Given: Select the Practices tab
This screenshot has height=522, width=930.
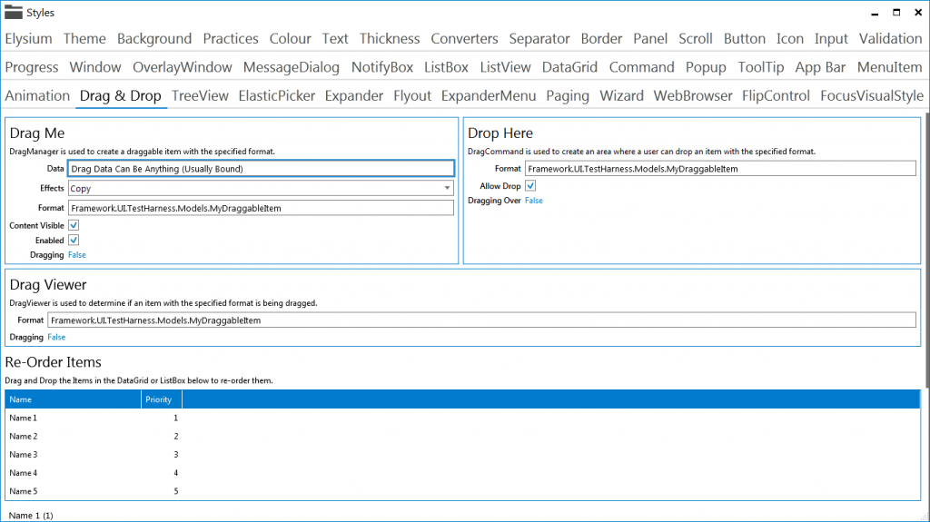Looking at the screenshot, I should (x=231, y=38).
